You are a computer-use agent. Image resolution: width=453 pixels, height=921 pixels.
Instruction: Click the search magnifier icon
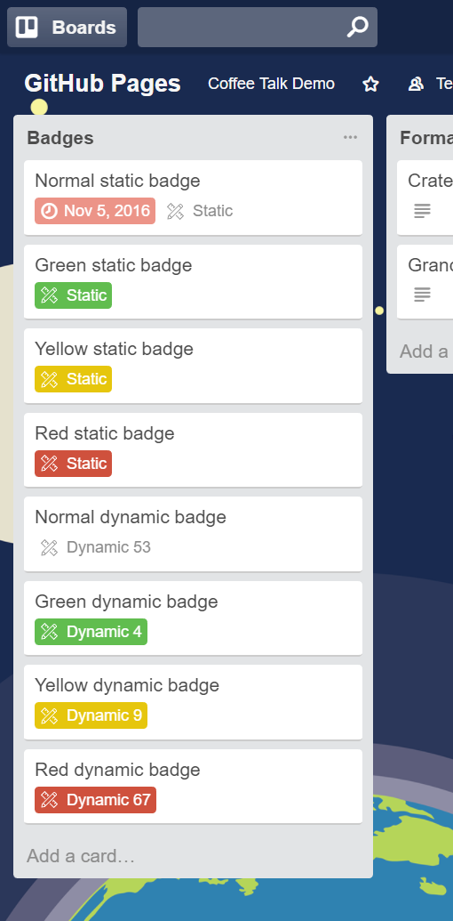pyautogui.click(x=357, y=27)
